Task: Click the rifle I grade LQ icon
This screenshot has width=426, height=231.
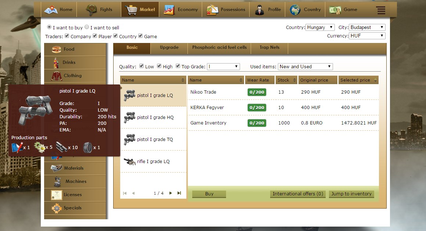Action: tap(130, 162)
